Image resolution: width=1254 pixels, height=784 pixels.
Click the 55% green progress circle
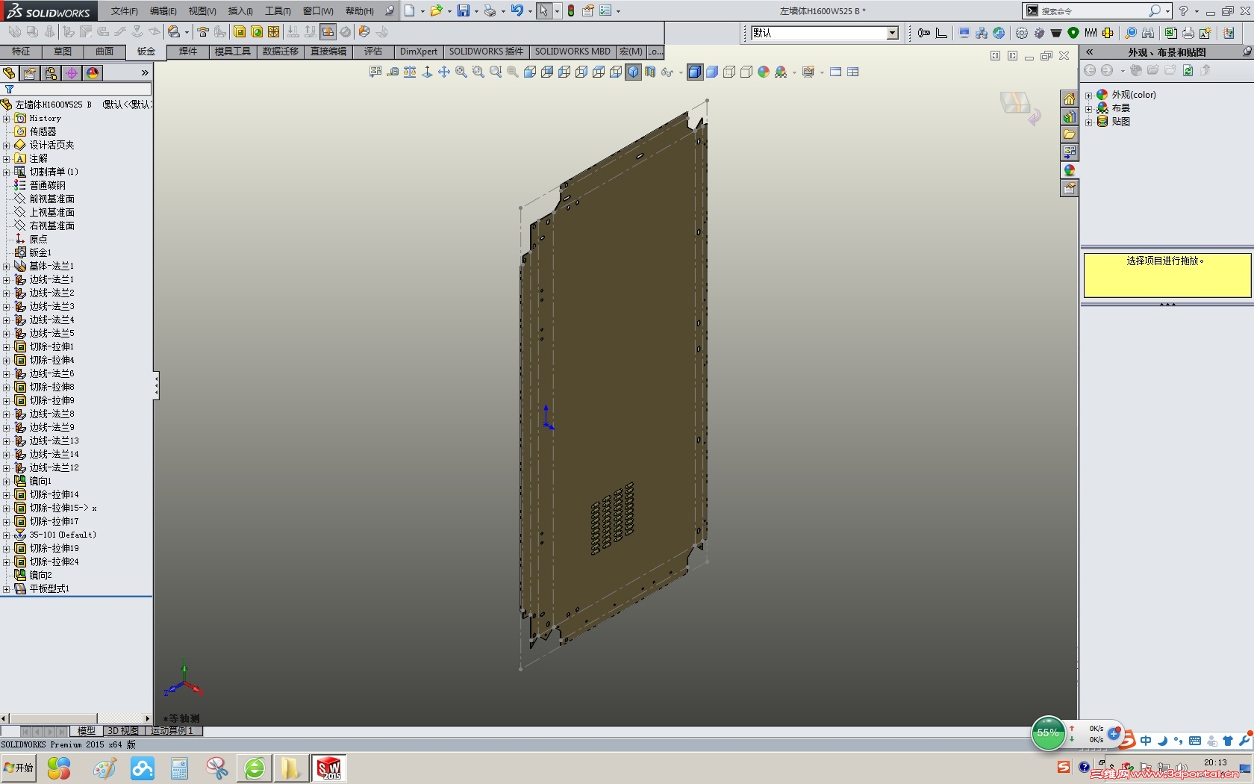coord(1048,733)
